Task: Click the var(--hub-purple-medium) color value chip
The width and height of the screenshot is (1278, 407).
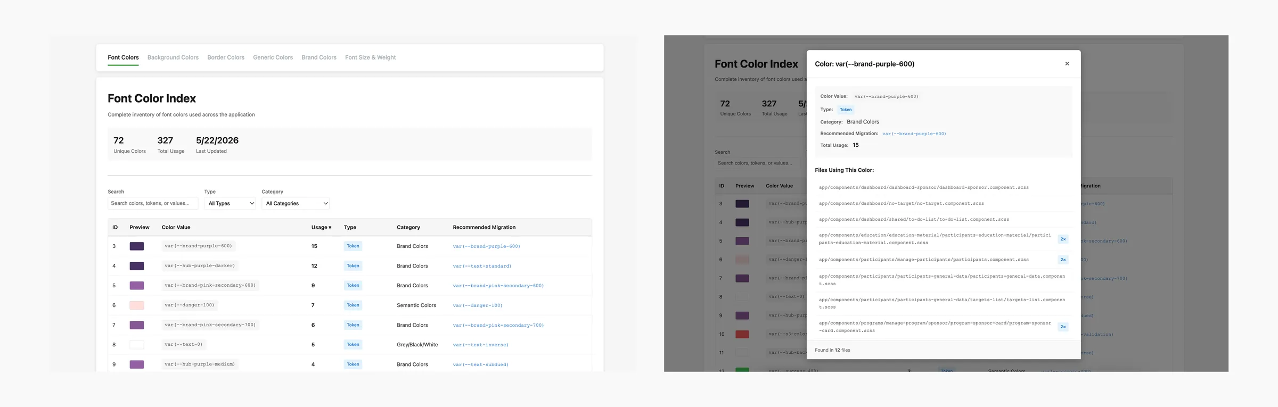Action: pyautogui.click(x=200, y=364)
